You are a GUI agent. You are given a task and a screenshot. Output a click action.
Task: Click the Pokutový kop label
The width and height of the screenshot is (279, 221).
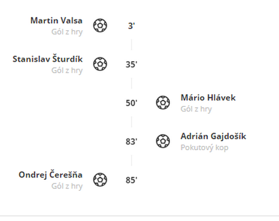pyautogui.click(x=204, y=148)
